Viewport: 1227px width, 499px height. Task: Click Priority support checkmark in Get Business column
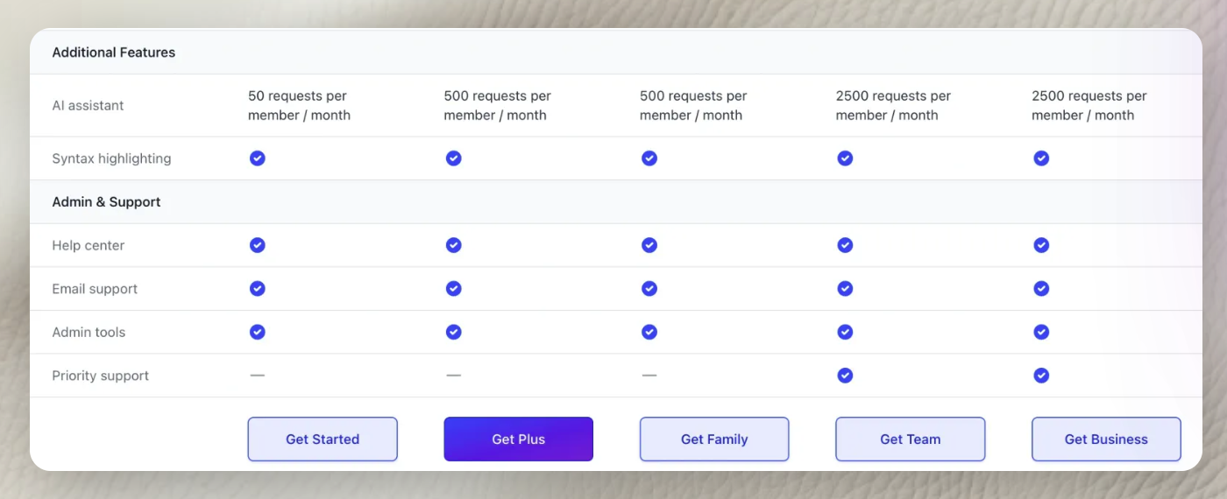click(x=1041, y=376)
